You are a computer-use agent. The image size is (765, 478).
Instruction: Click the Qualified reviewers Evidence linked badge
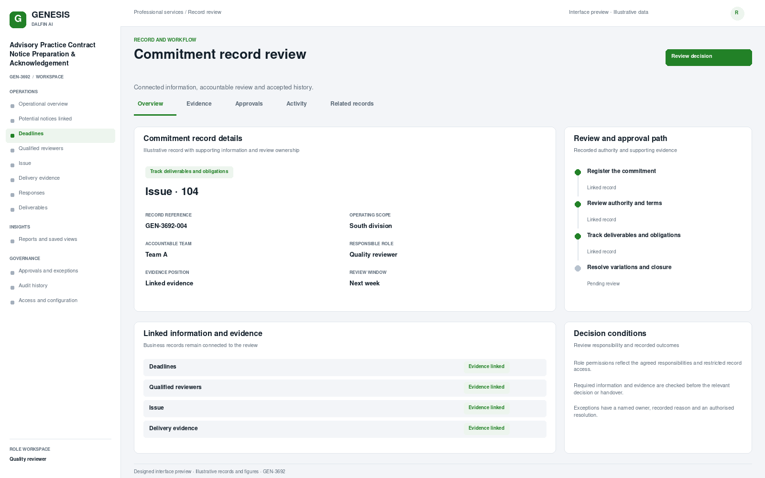(486, 387)
